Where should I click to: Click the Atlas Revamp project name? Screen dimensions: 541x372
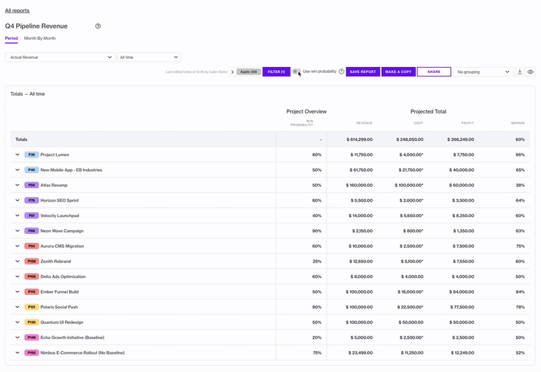(x=54, y=185)
